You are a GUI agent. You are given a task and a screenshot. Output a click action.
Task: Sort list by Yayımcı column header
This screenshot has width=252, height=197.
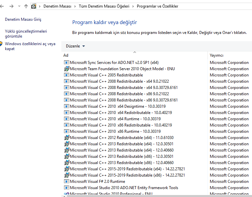pos(230,55)
